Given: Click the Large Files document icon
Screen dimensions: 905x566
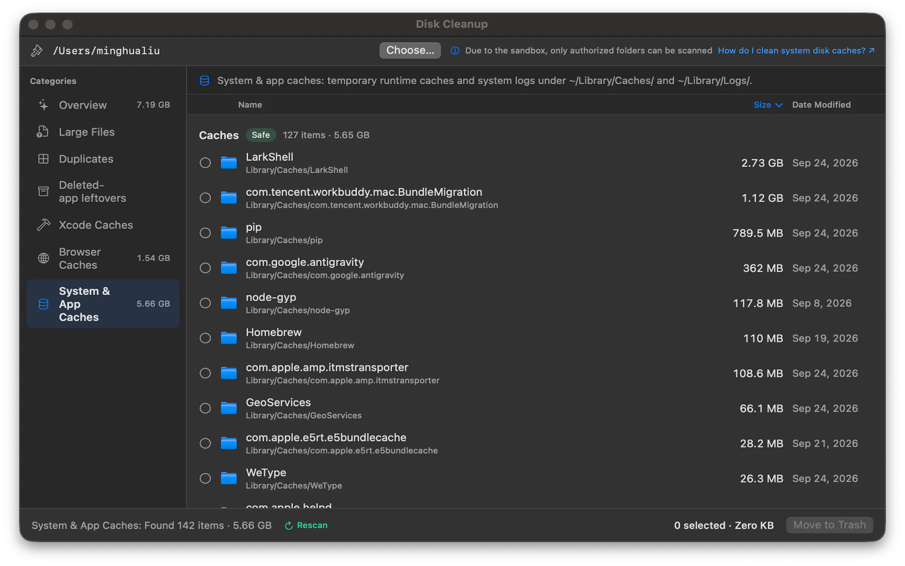Looking at the screenshot, I should point(43,132).
